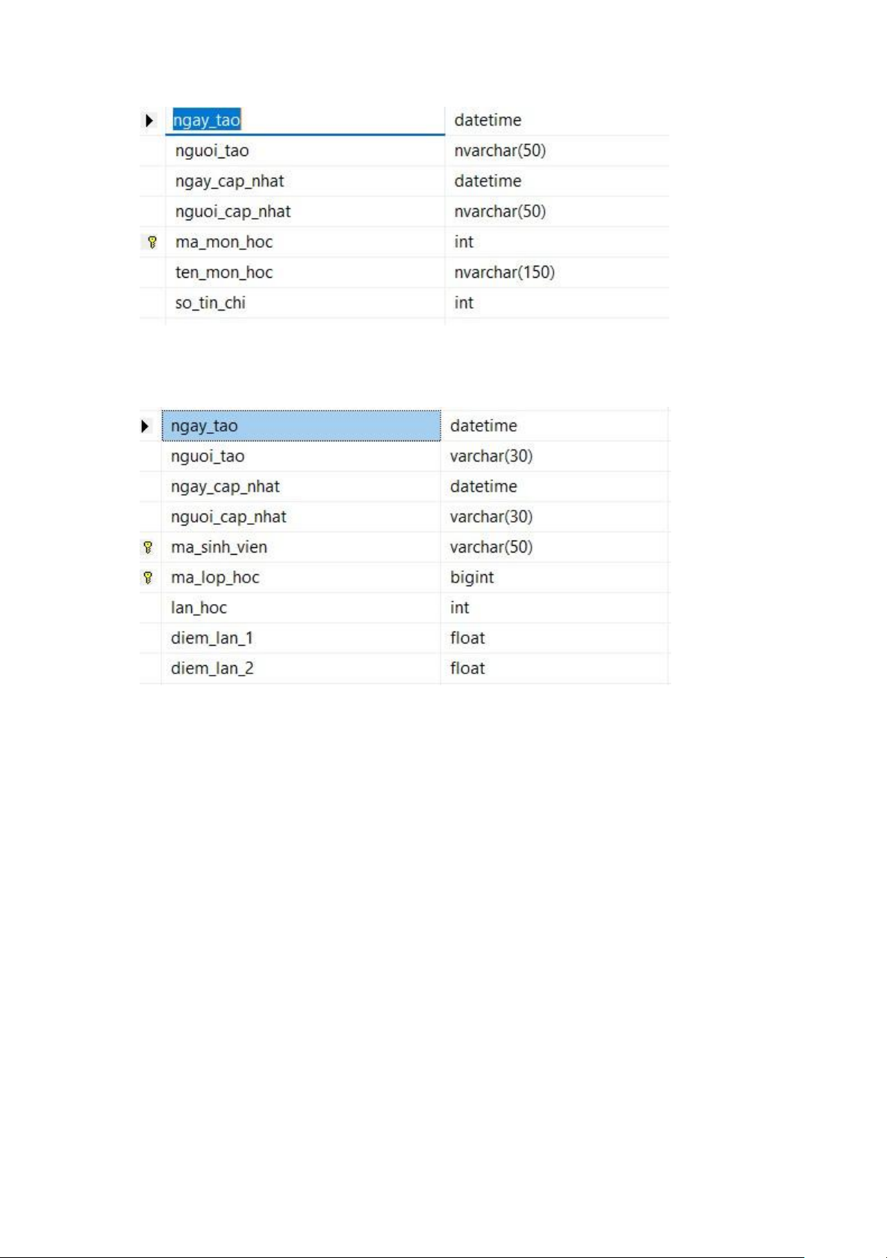Select the diem_lan_2 column name cell

(212, 668)
